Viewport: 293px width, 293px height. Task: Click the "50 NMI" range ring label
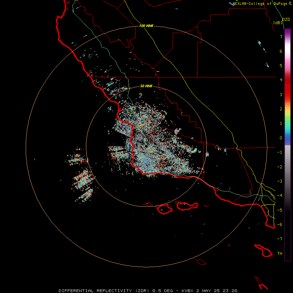click(x=146, y=86)
